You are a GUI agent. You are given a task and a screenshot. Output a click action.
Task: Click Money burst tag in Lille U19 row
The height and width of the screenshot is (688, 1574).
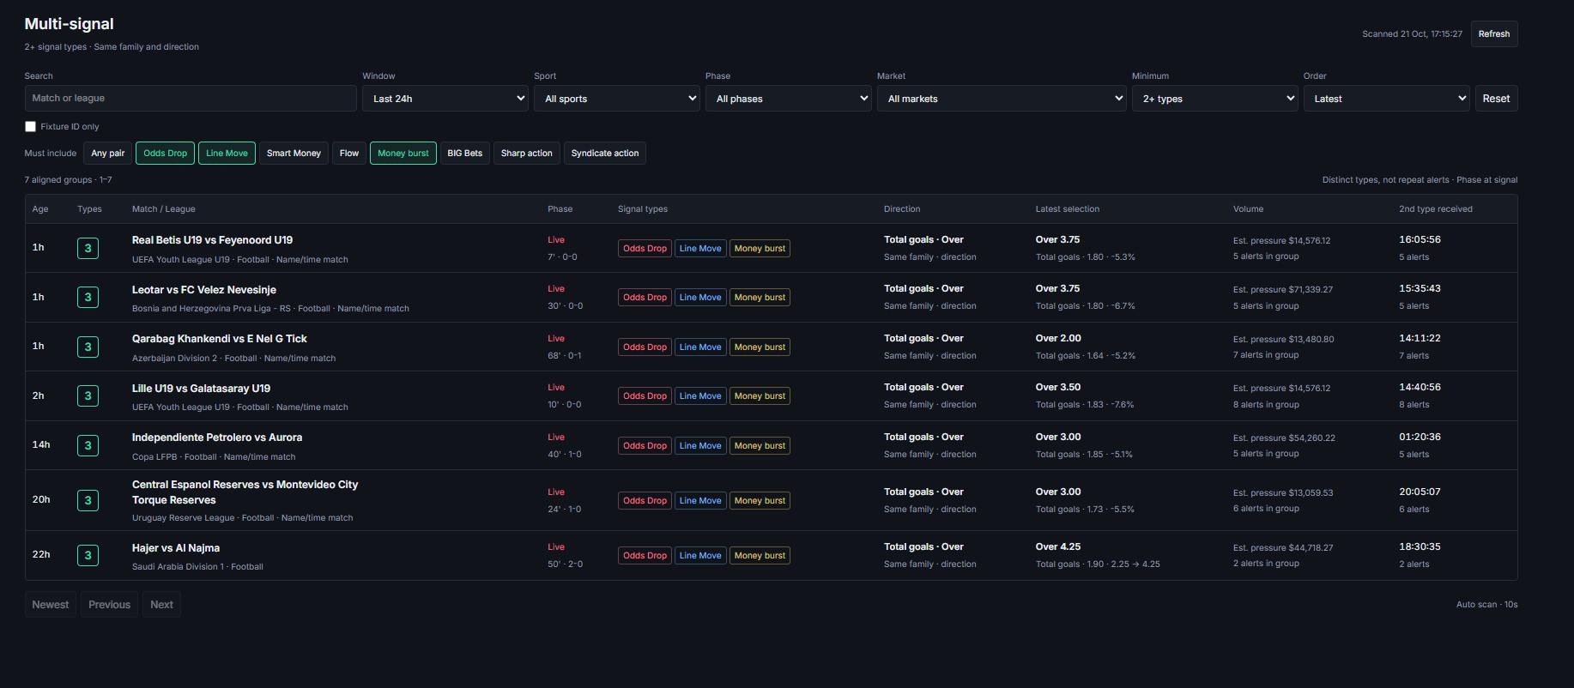(x=760, y=396)
